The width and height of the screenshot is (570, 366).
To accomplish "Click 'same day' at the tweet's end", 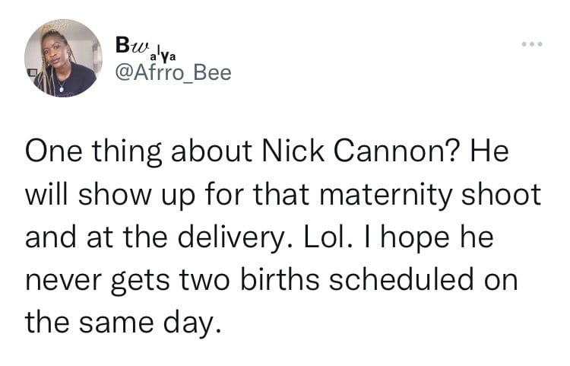I will click(150, 323).
